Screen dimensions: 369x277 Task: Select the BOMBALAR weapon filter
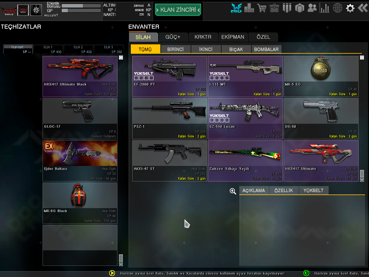[266, 49]
